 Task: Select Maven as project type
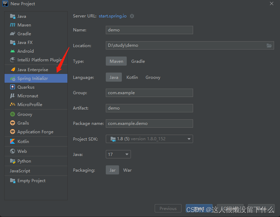(x=116, y=61)
